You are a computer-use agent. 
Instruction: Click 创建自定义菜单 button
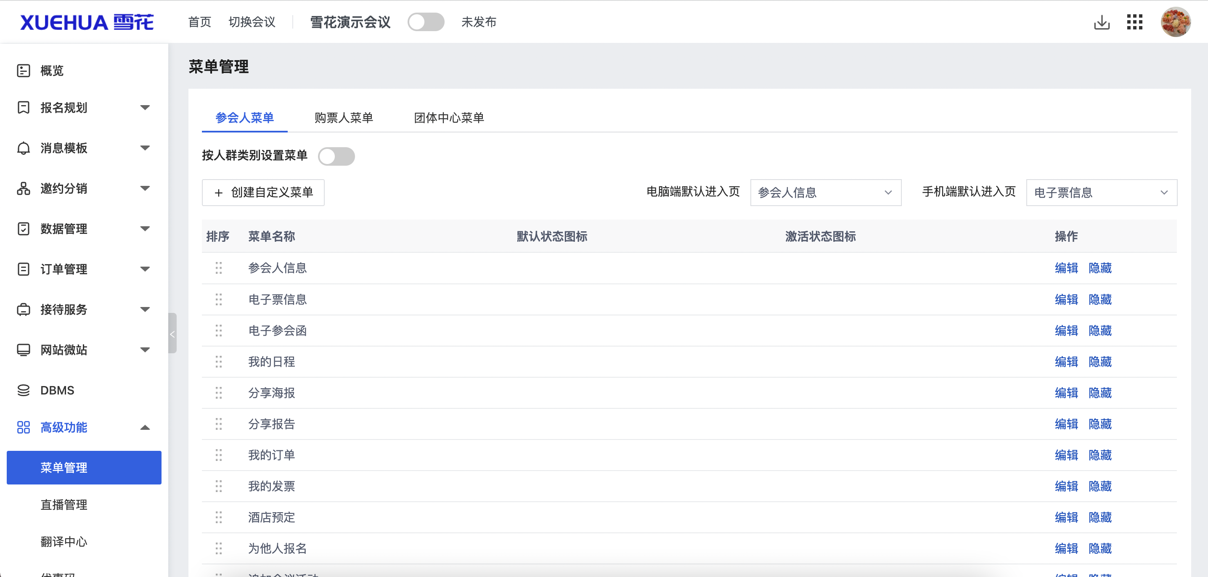click(262, 192)
